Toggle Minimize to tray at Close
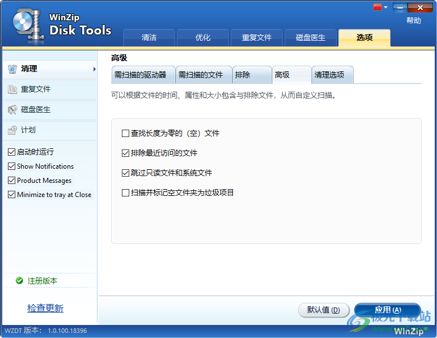Screen dimensions: 437x338 coord(11,195)
